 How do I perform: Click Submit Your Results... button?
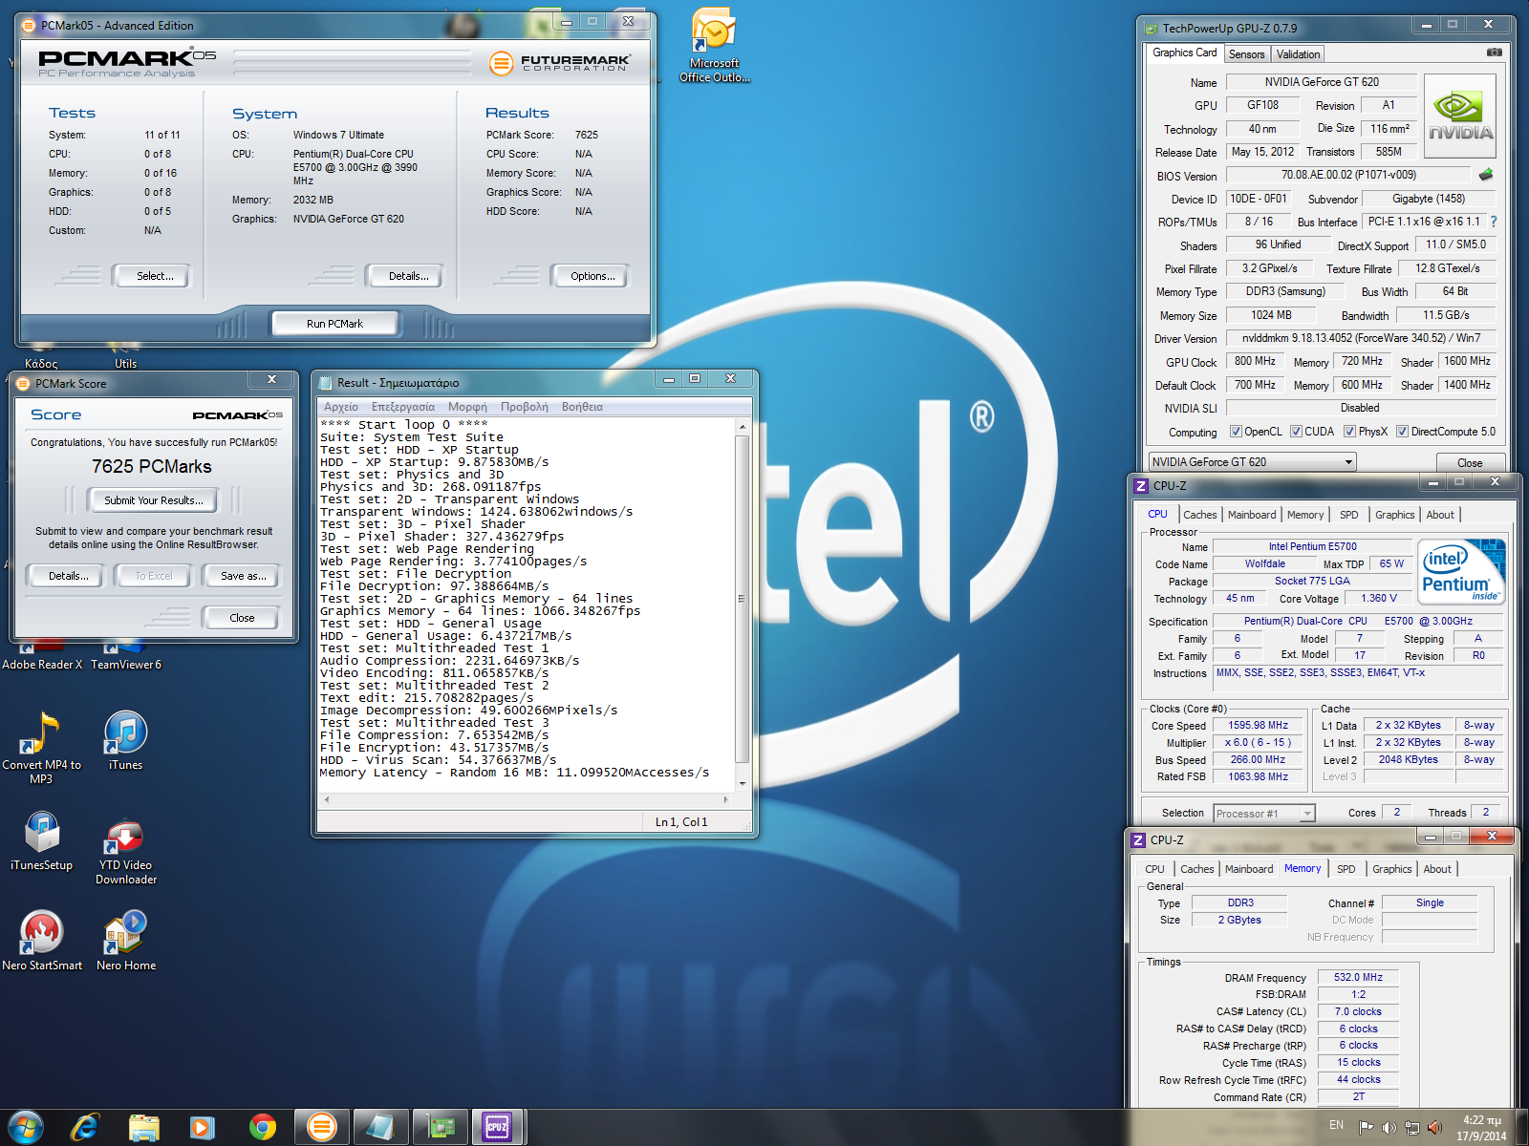[154, 500]
